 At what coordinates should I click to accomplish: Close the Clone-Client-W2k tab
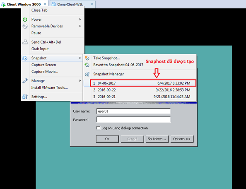[x=92, y=4]
